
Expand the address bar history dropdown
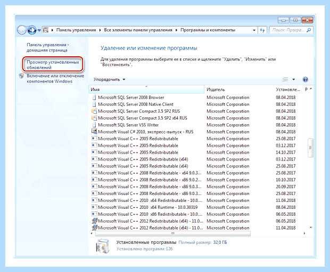[254, 30]
